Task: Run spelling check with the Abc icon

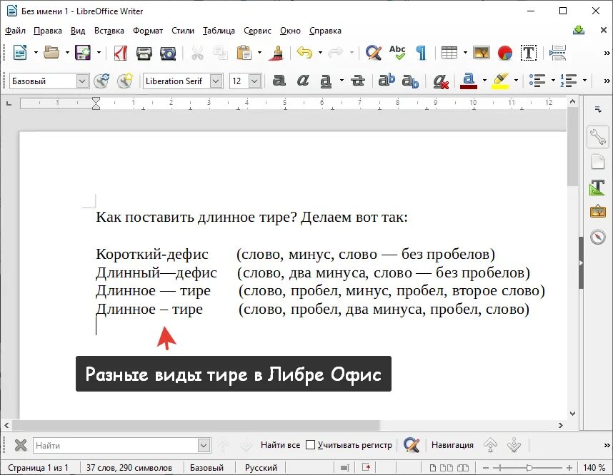Action: 397,52
